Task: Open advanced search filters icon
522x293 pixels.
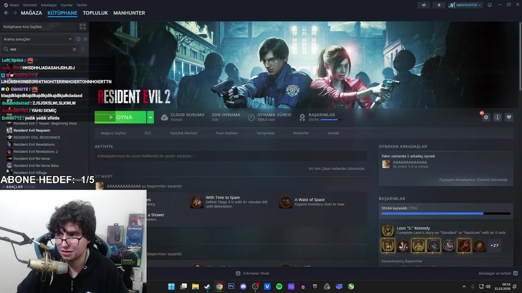Action: tap(83, 49)
